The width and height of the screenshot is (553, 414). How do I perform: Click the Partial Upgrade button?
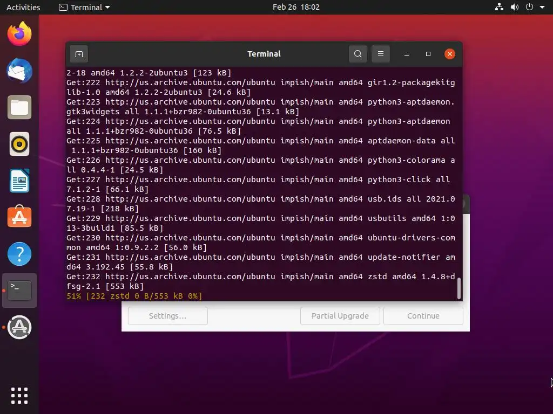click(340, 316)
